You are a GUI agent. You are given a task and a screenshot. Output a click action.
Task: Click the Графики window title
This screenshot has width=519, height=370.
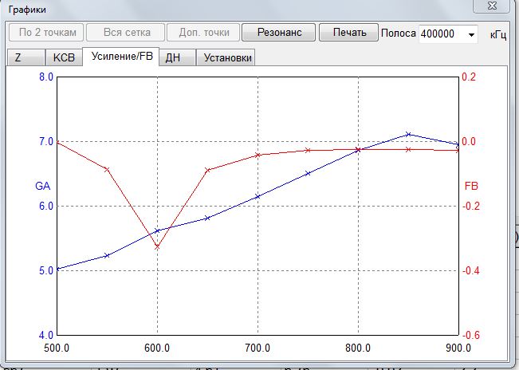[27, 10]
